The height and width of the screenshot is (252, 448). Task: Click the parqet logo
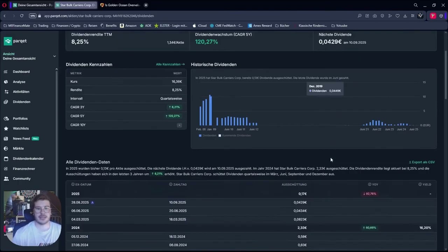[15, 41]
